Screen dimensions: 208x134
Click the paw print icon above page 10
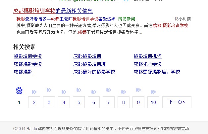click(153, 91)
